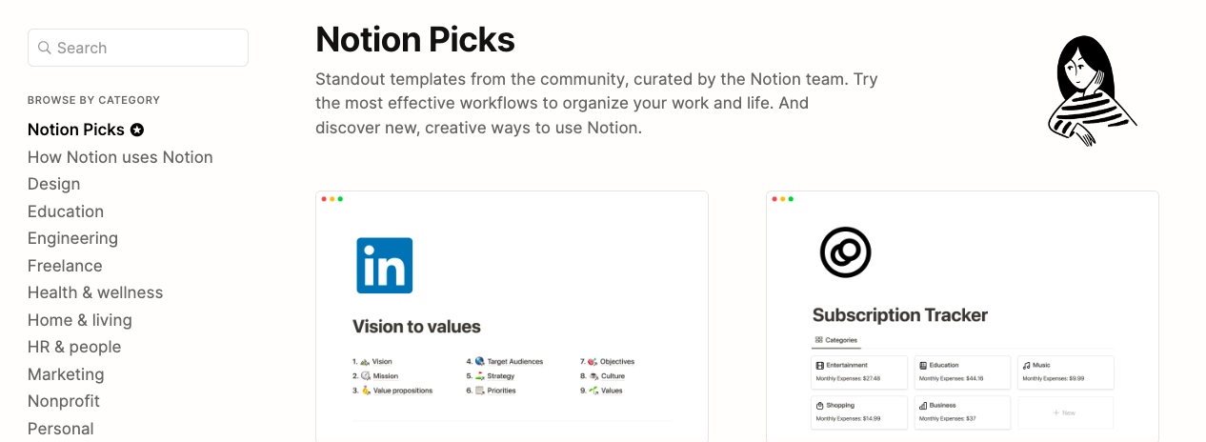Viewport: 1206px width, 442px height.
Task: Click the LinkedIn logo in template preview
Action: point(385,265)
